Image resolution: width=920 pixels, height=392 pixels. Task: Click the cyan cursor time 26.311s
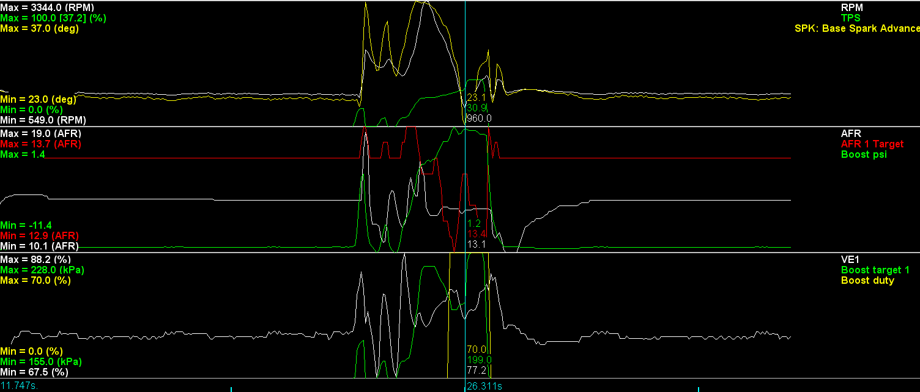484,386
